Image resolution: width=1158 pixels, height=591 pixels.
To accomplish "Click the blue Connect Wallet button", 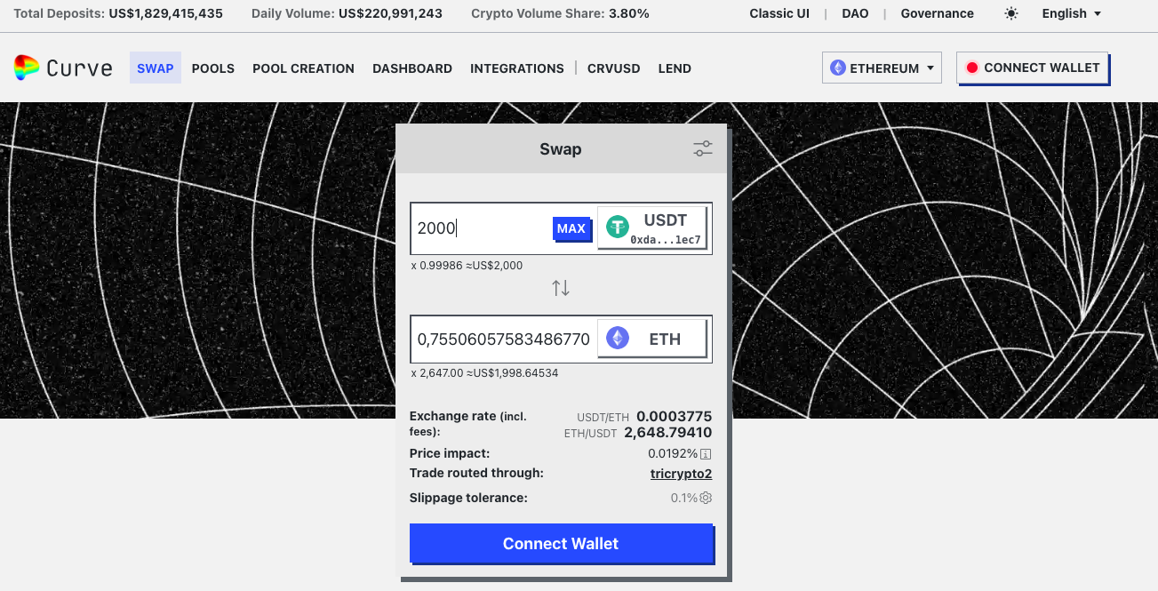I will click(561, 544).
